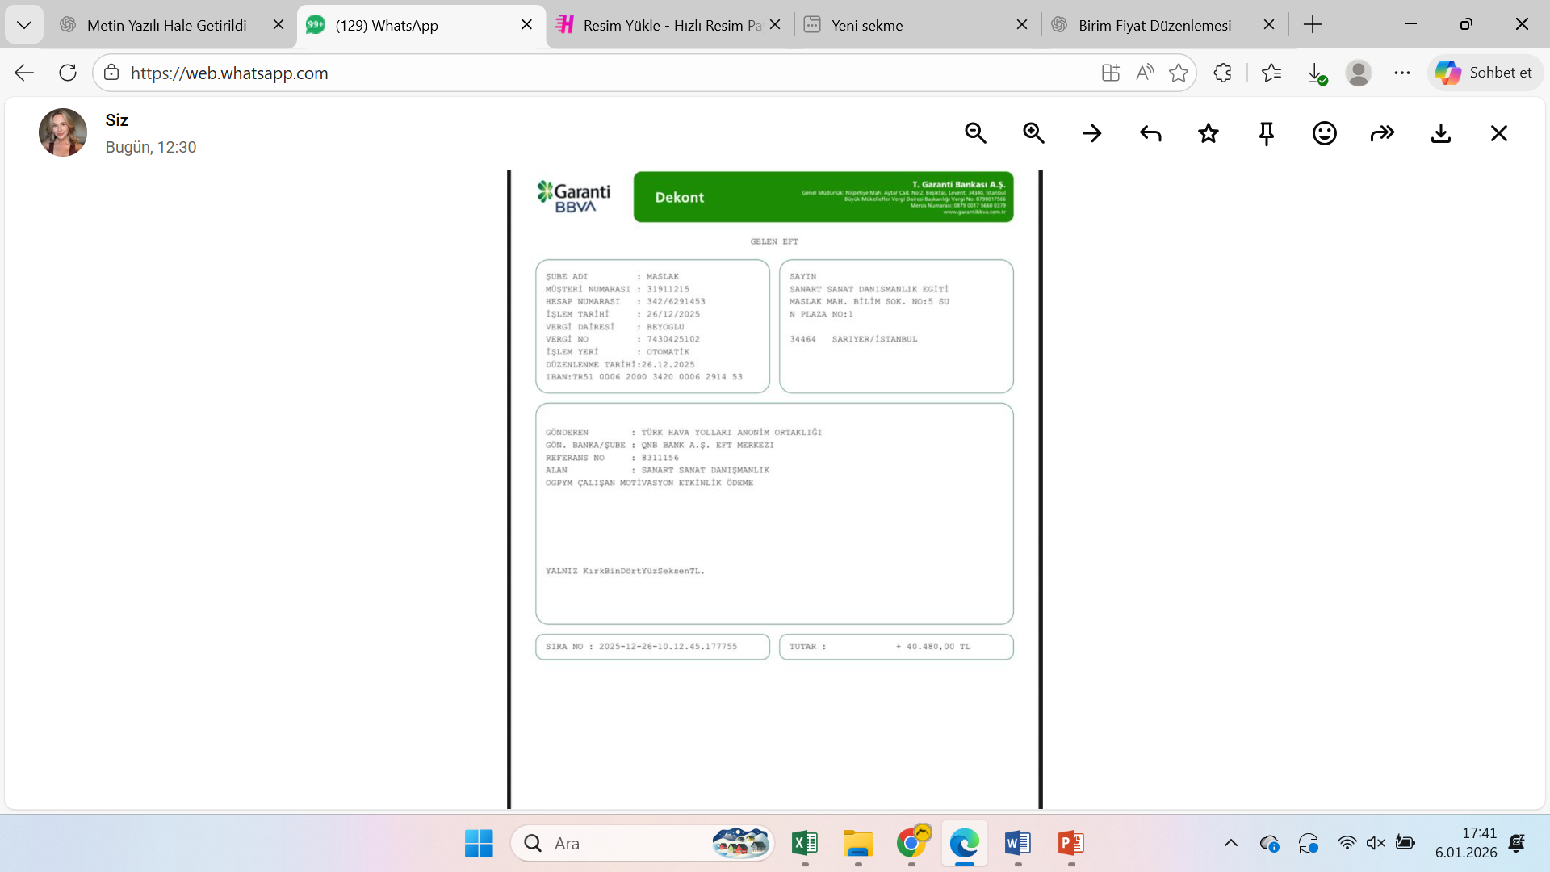
Task: Add page to favorites star
Action: [1179, 73]
